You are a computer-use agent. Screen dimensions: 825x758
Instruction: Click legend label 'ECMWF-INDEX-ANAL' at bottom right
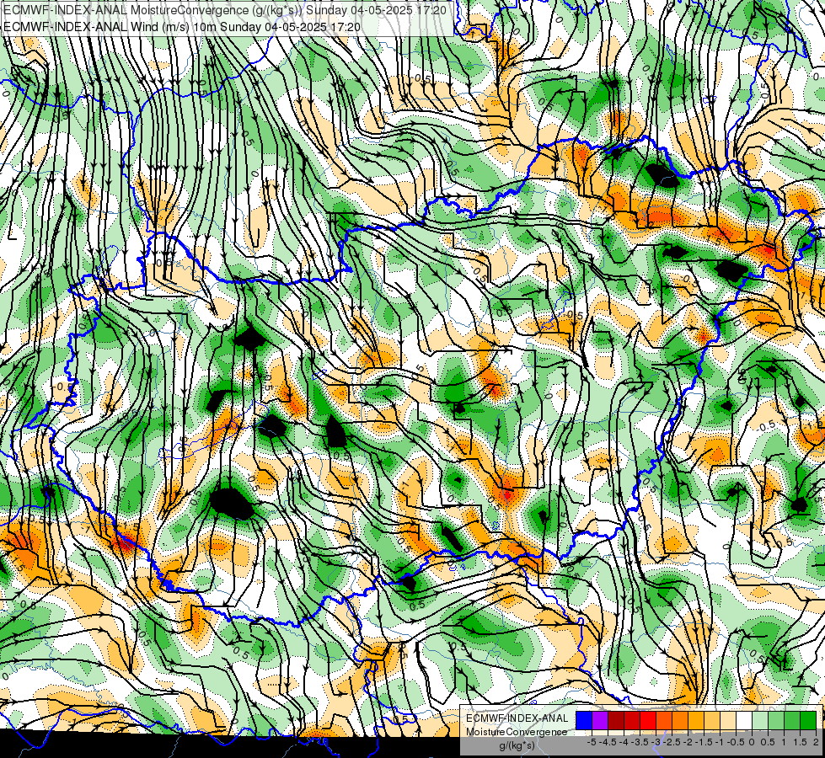(517, 718)
